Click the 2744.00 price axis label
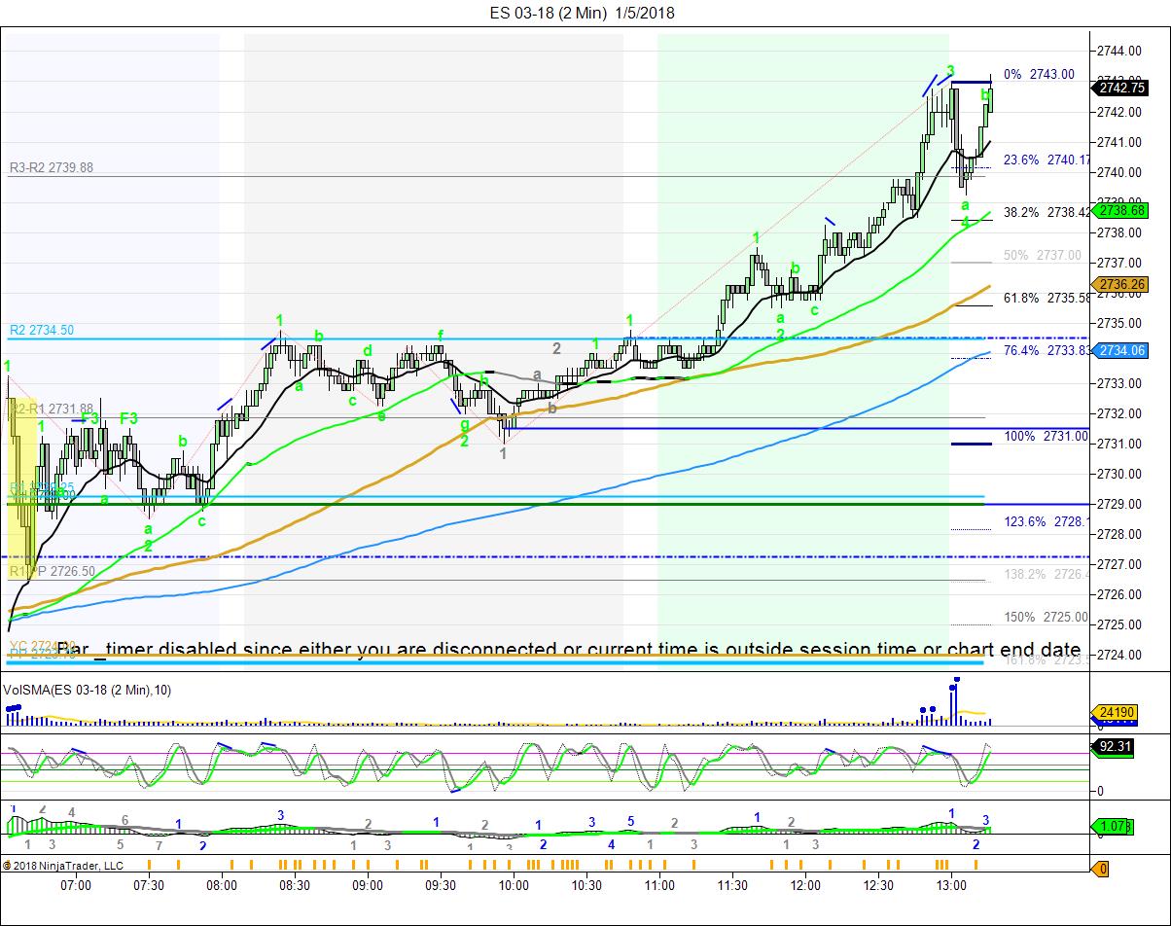Viewport: 1171px width, 926px height. click(x=1118, y=52)
